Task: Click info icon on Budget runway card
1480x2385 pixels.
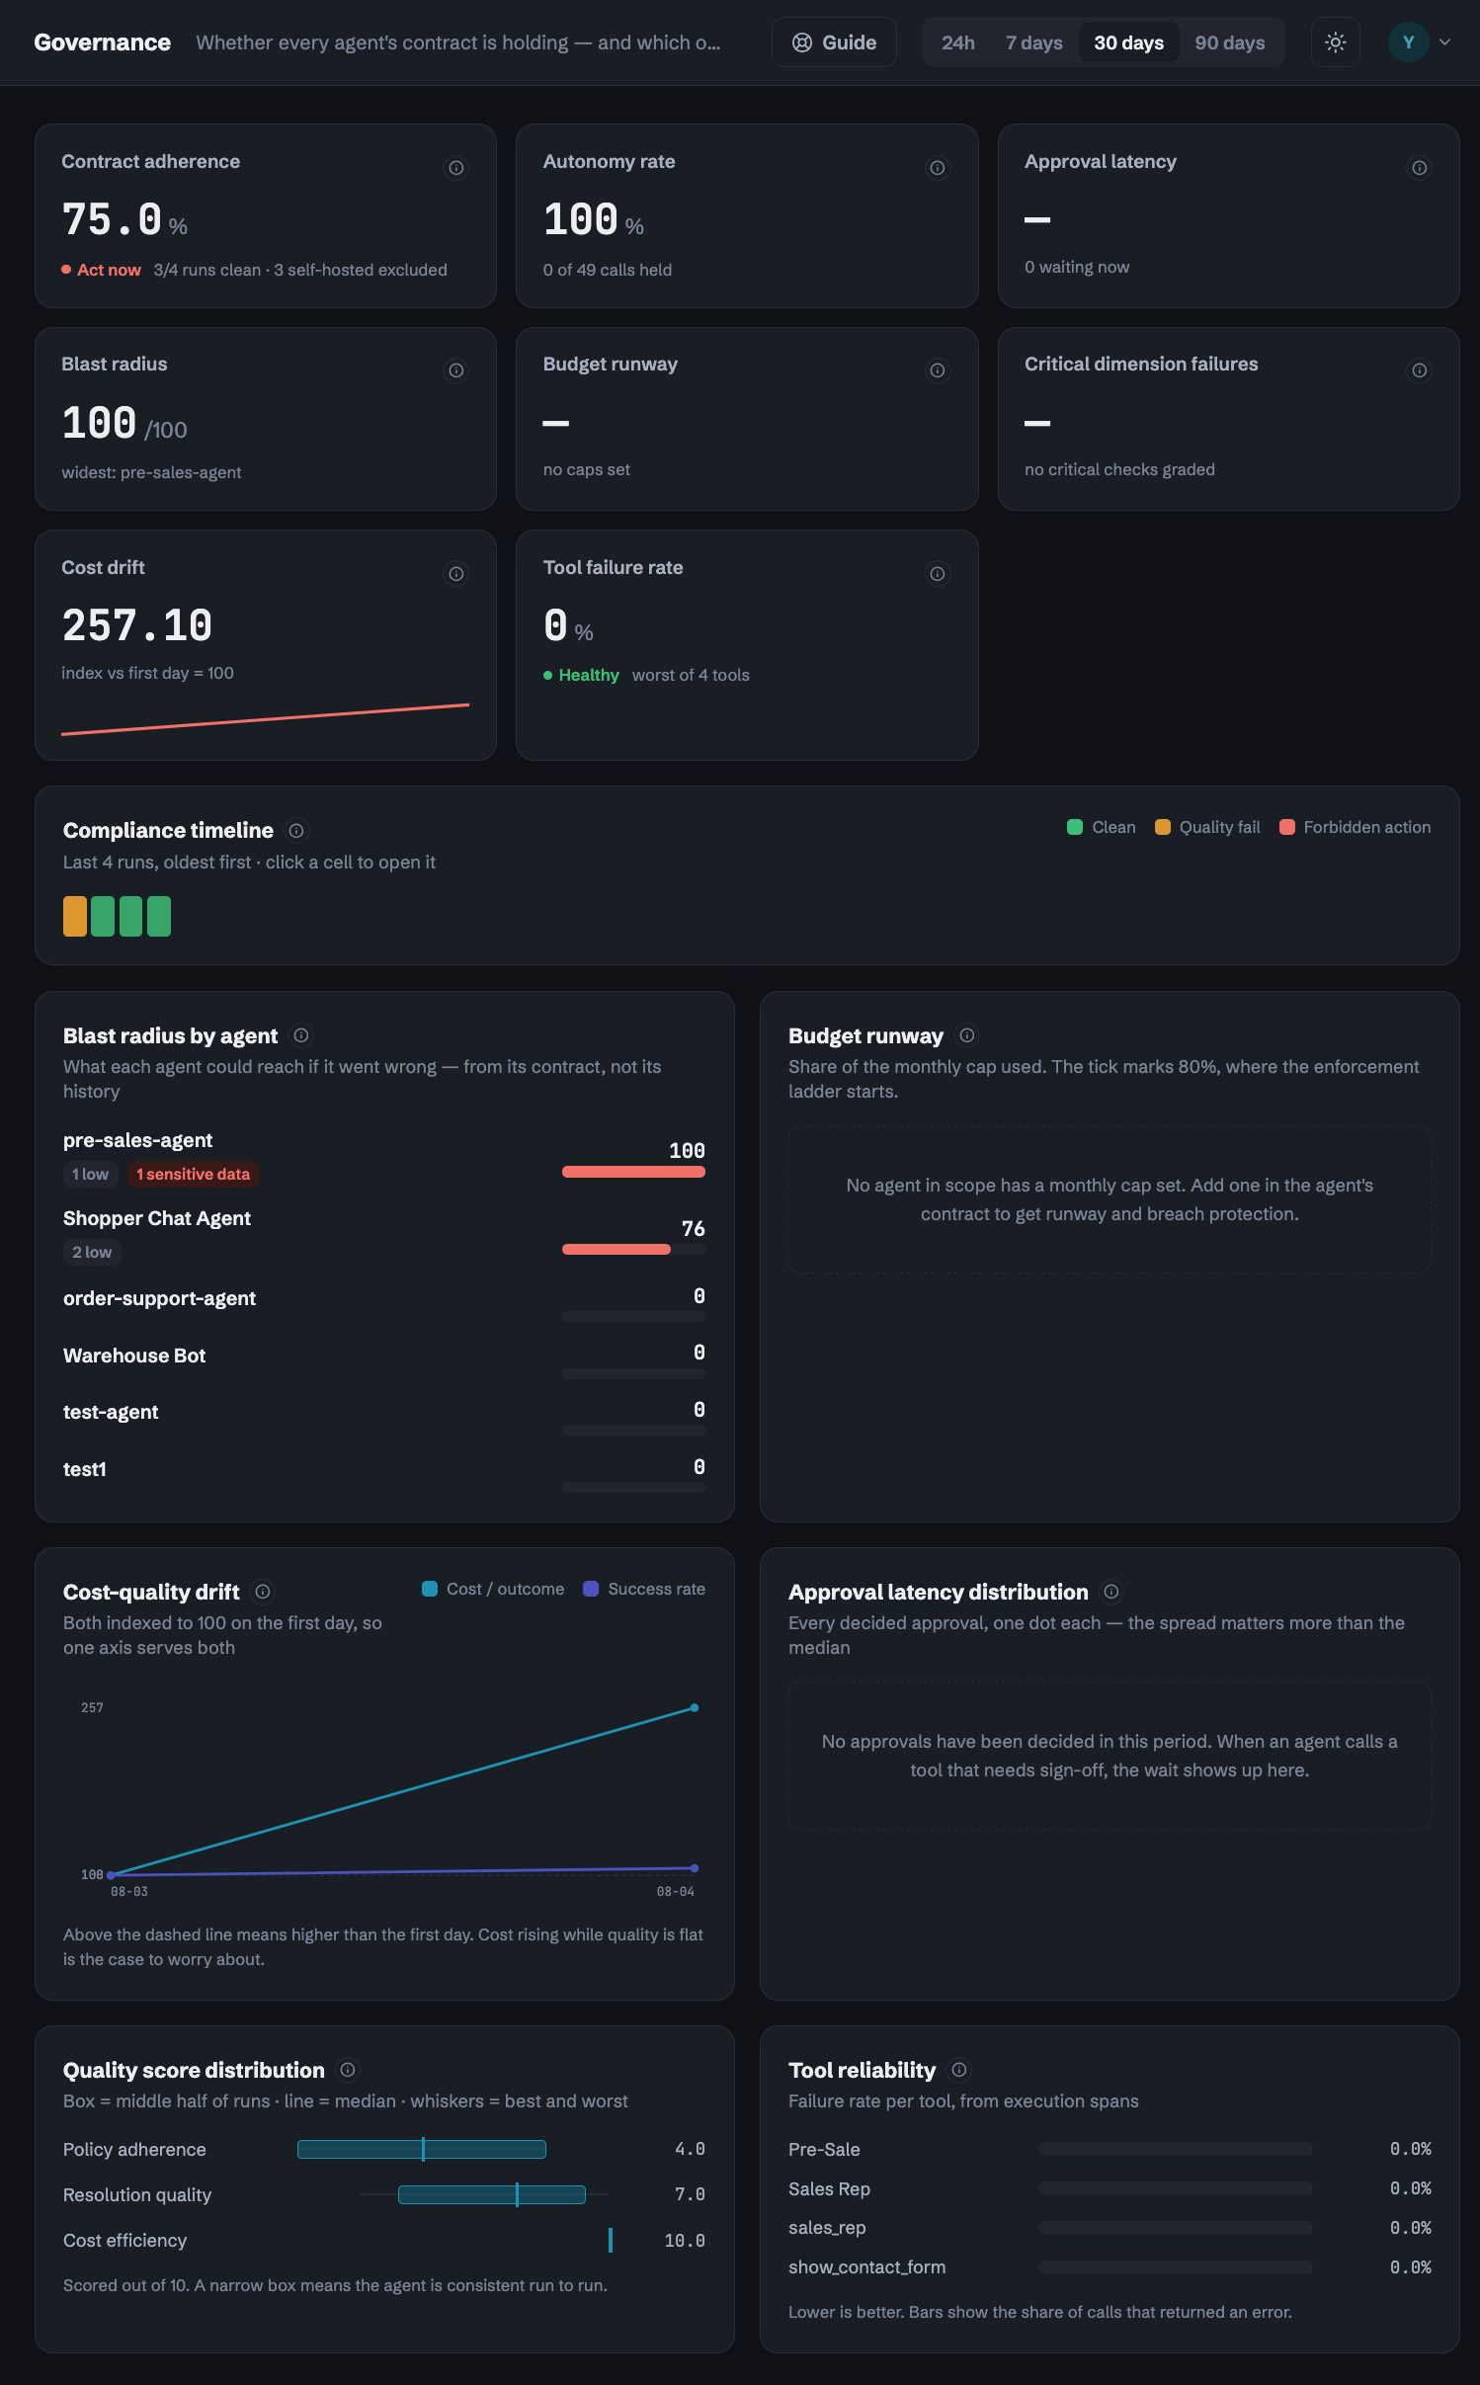Action: pyautogui.click(x=938, y=370)
